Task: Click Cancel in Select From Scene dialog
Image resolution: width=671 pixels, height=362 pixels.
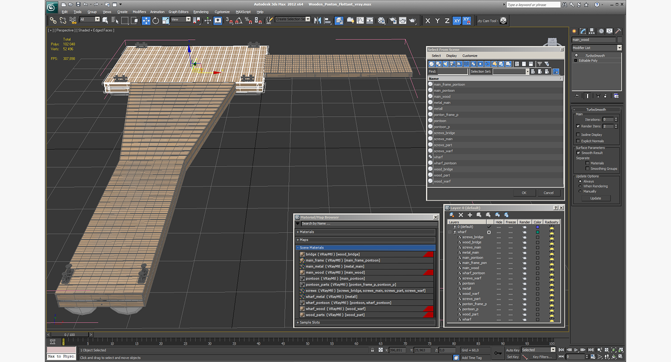Action: [x=549, y=193]
